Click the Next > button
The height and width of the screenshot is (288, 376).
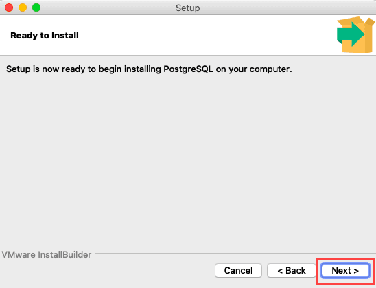pos(345,270)
